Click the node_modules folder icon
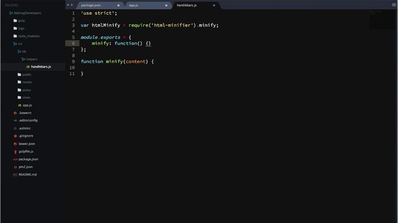 15,36
